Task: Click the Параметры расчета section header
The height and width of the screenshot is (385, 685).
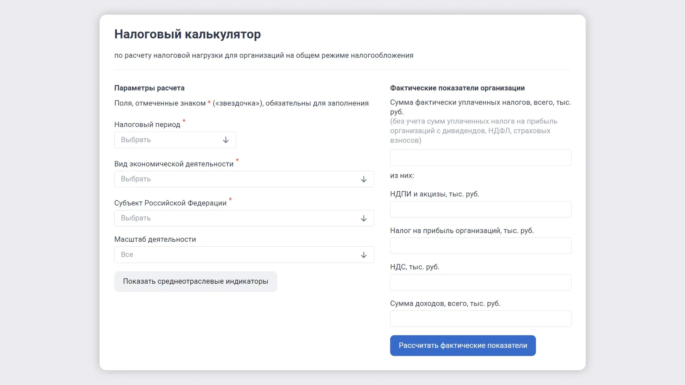Action: (x=149, y=88)
